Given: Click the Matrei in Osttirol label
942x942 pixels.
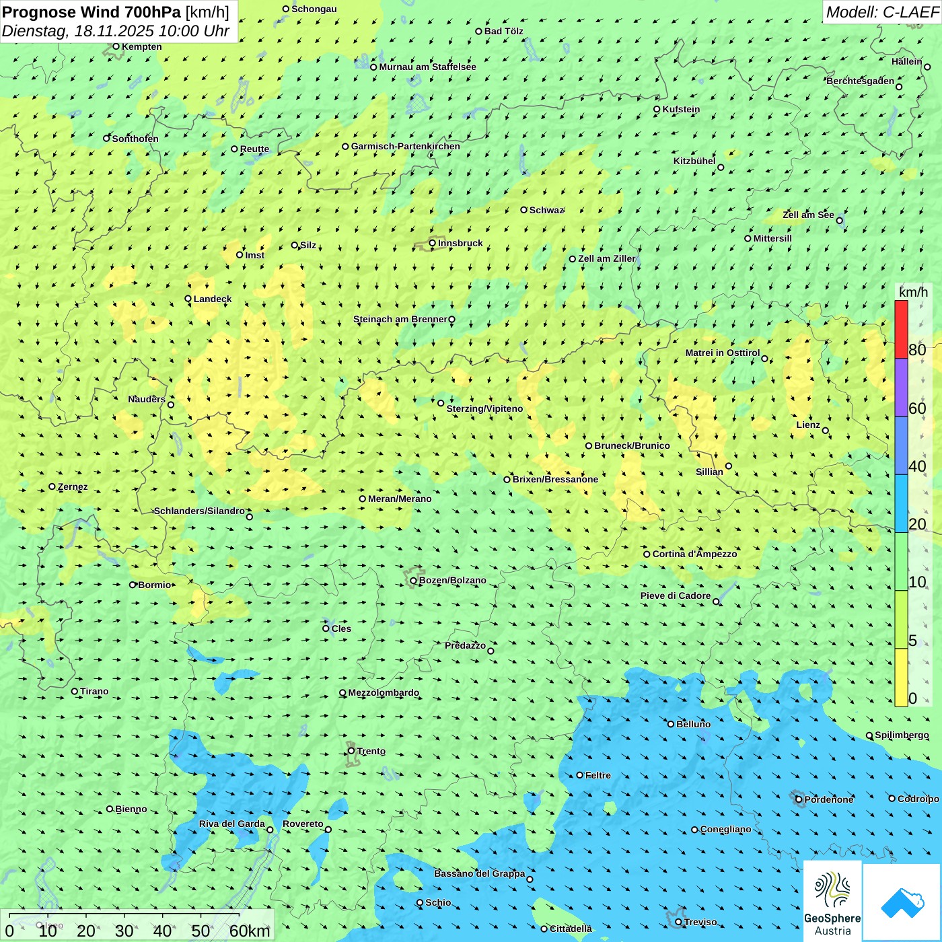Looking at the screenshot, I should (x=723, y=353).
